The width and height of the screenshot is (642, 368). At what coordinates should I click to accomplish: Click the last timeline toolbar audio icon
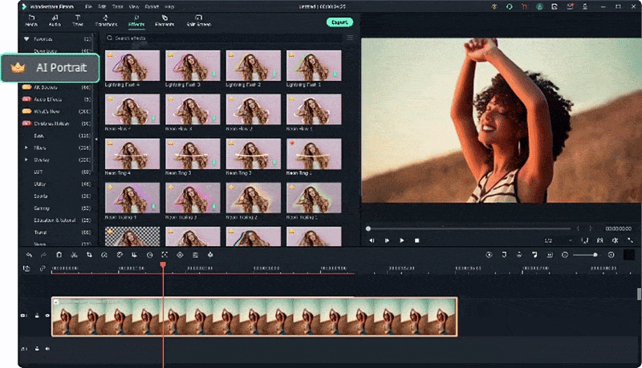210,255
